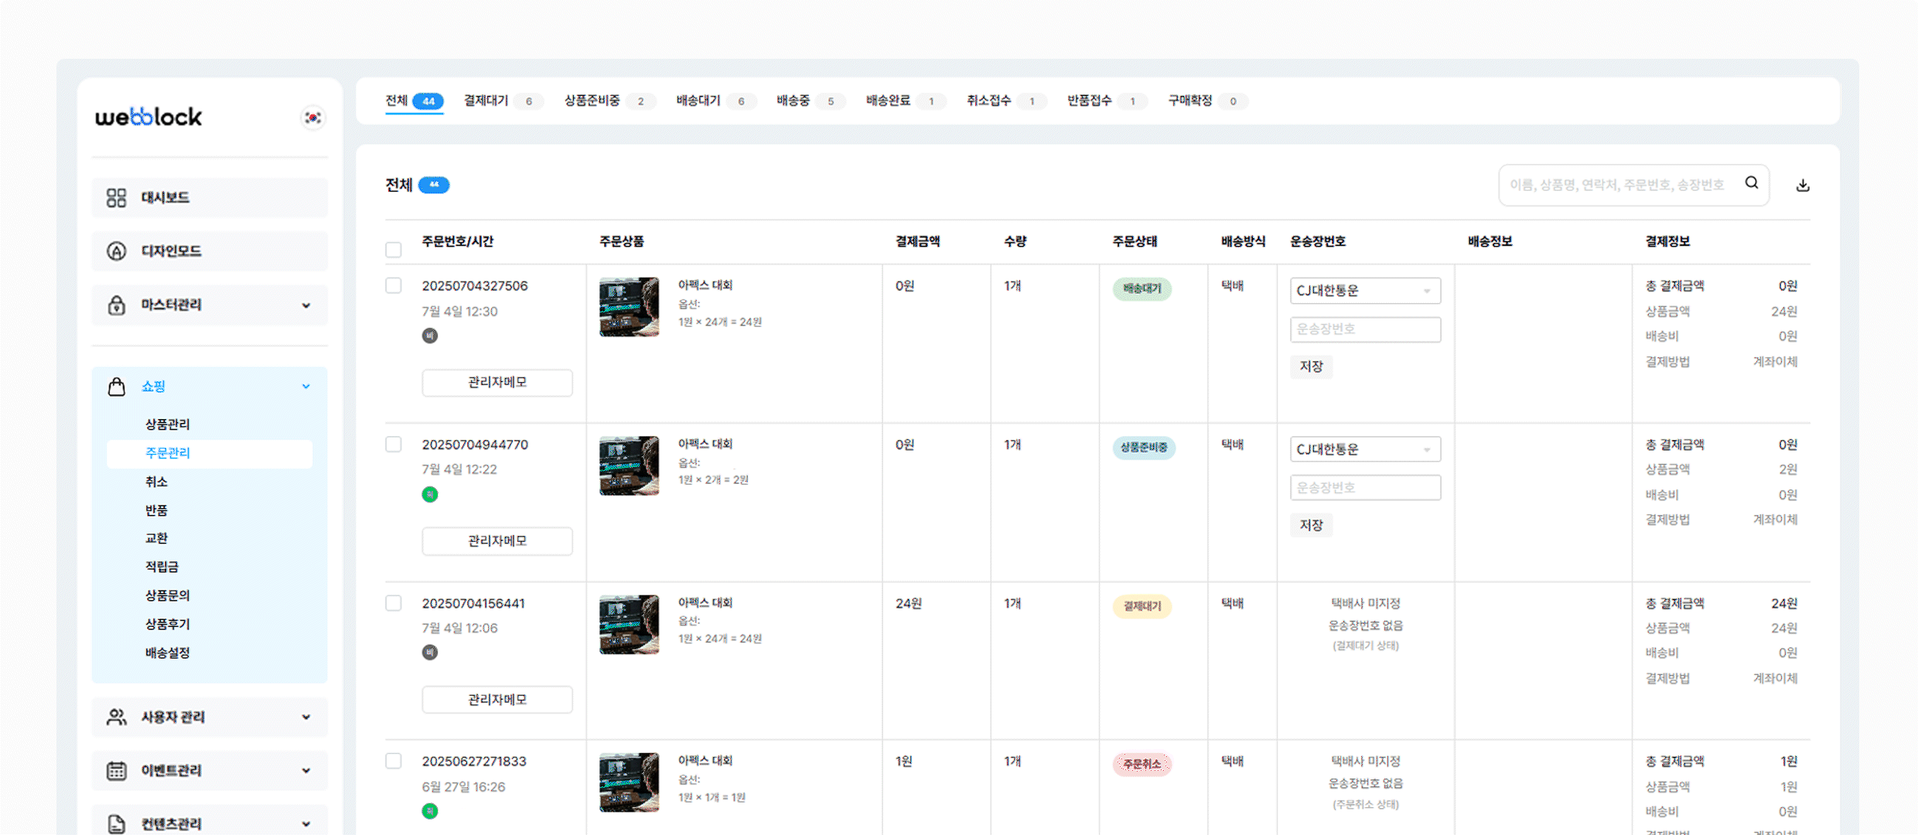Click the 마스터관리 lock icon
The width and height of the screenshot is (1918, 835).
116,305
